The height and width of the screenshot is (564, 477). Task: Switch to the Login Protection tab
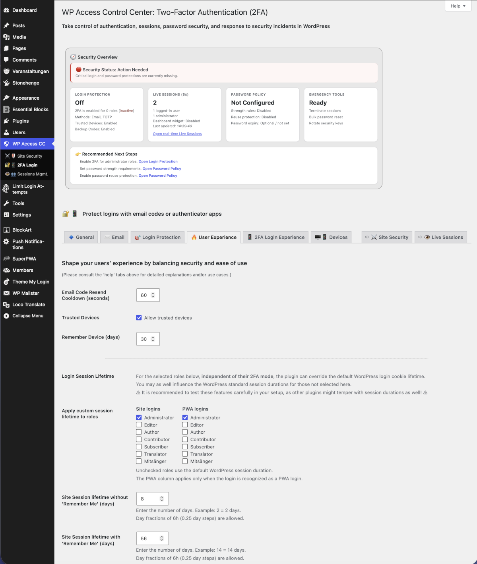click(x=157, y=237)
